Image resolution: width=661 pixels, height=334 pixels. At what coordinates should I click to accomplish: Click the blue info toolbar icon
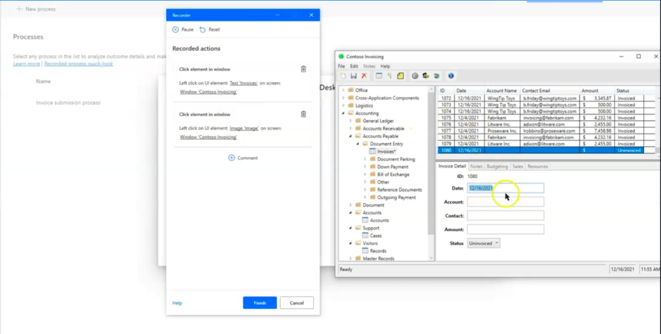451,76
